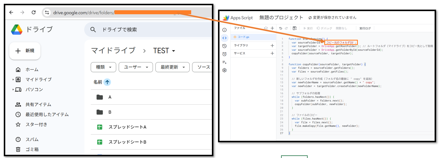
Task: Open the 種類 filter dropdown
Action: 103,67
